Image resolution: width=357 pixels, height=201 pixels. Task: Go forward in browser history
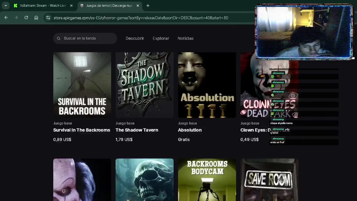tap(16, 18)
